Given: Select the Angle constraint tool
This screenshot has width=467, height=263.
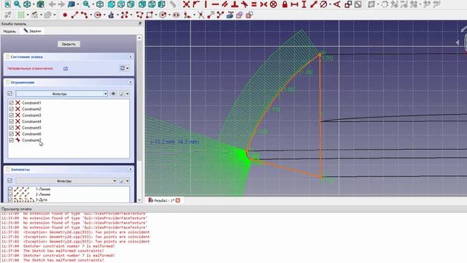Looking at the screenshot, I should pos(336,4).
